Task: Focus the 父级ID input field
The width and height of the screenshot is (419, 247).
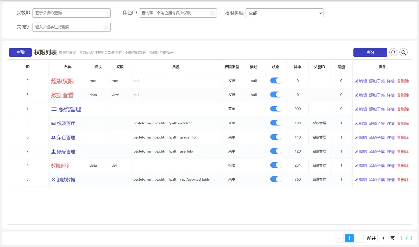Action: click(x=72, y=13)
